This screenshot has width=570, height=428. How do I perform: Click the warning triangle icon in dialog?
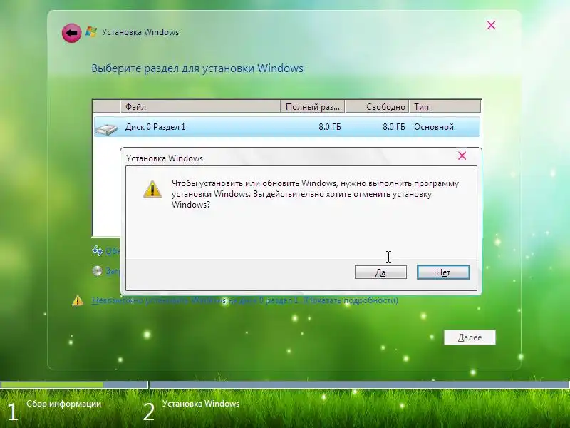coord(152,189)
